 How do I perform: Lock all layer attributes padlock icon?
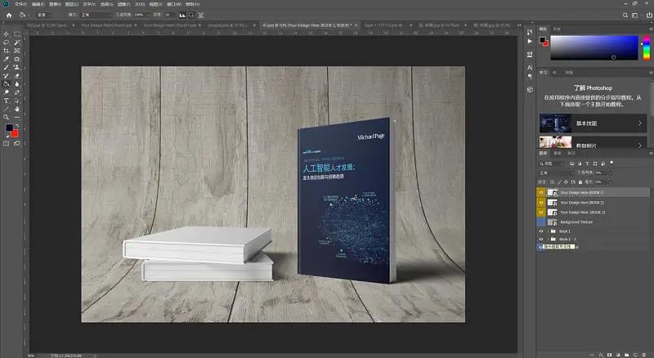(580, 182)
